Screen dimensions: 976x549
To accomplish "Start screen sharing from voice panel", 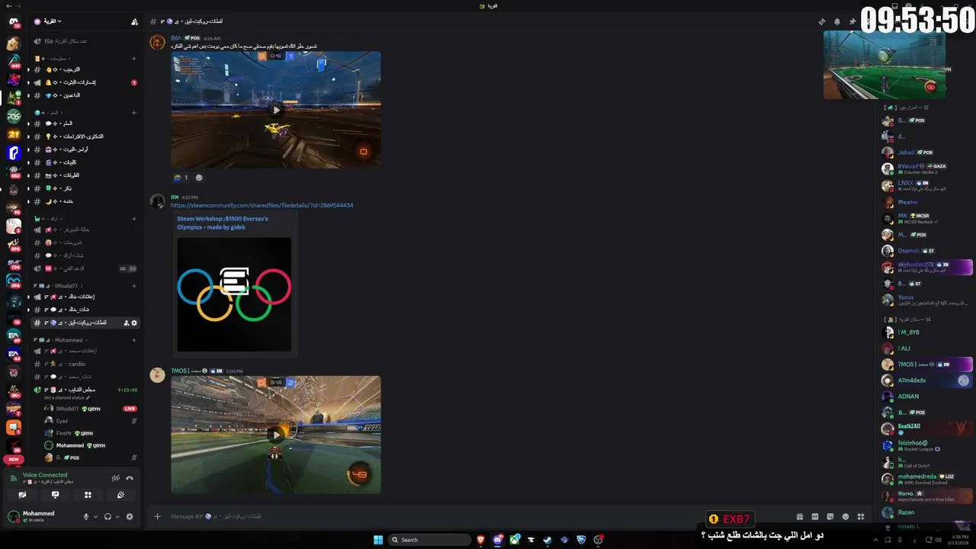I will [x=55, y=495].
